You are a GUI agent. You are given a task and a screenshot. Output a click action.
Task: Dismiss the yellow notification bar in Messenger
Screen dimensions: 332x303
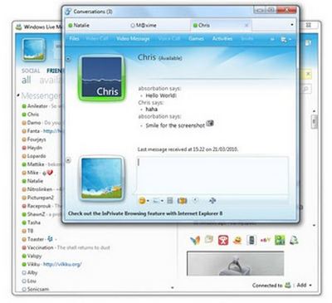[x=308, y=74]
